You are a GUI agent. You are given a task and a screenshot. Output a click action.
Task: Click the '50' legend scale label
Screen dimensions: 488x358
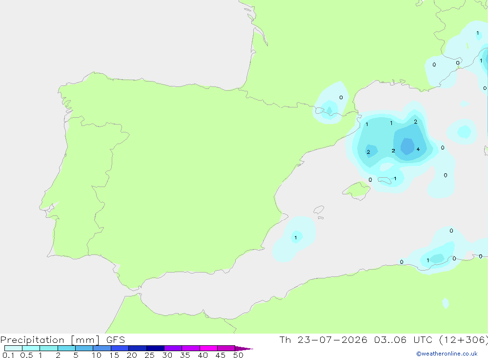[x=238, y=355]
